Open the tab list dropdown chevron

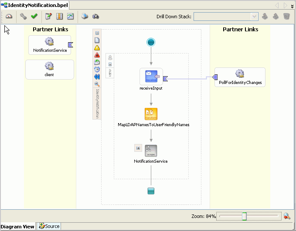coord(292,6)
